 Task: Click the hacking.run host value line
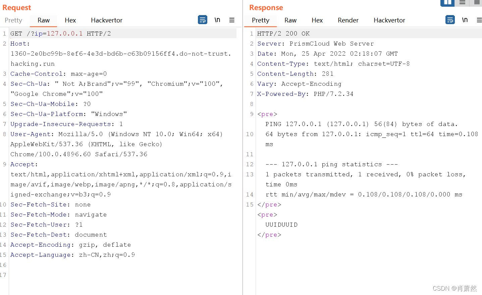[33, 64]
